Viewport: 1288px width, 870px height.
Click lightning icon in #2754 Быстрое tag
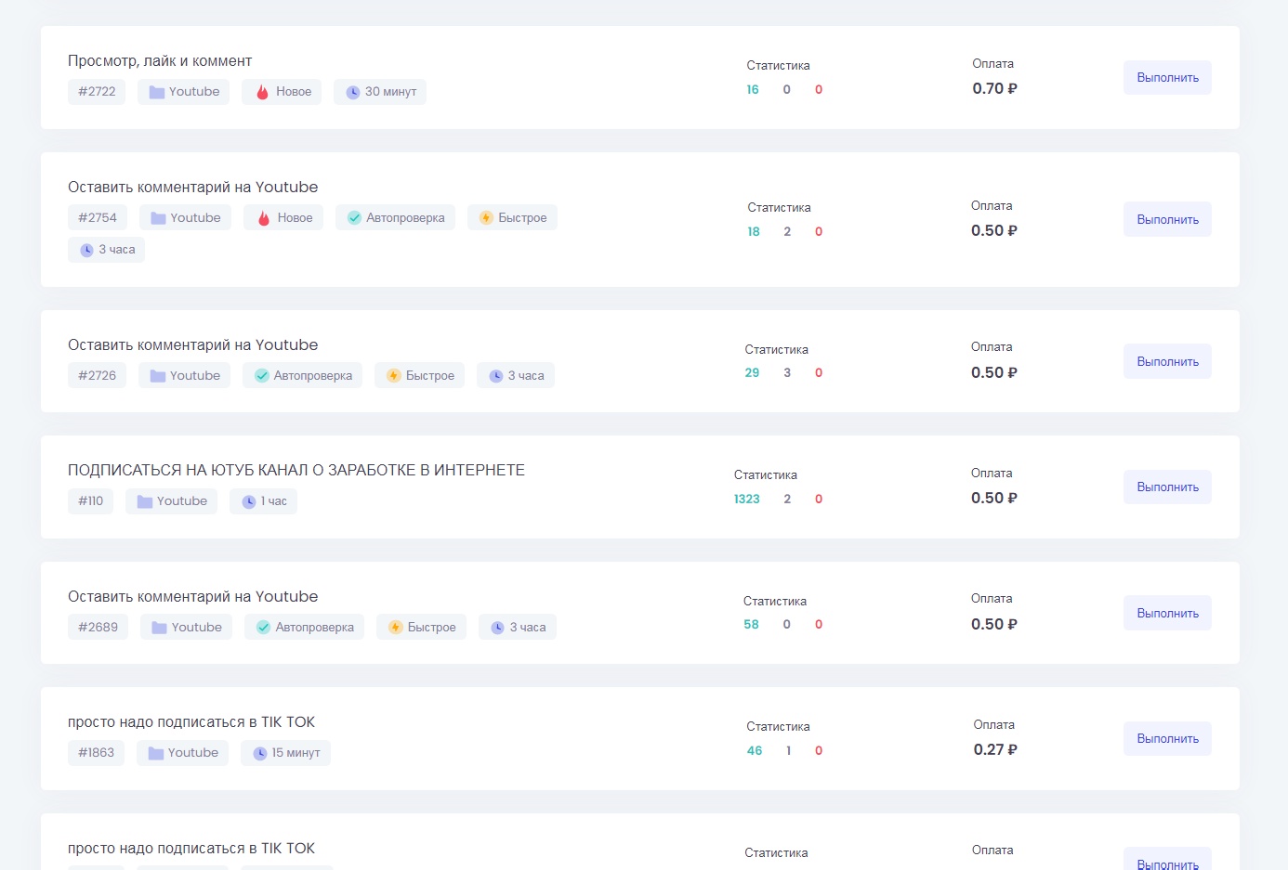click(x=486, y=218)
